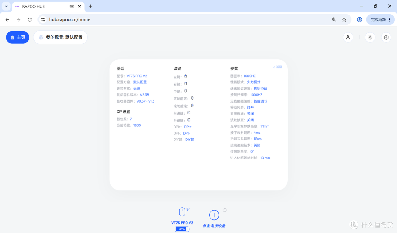The height and width of the screenshot is (233, 397).
Task: Click the 无线射频策略 value 智能调节
Action: pyautogui.click(x=260, y=101)
